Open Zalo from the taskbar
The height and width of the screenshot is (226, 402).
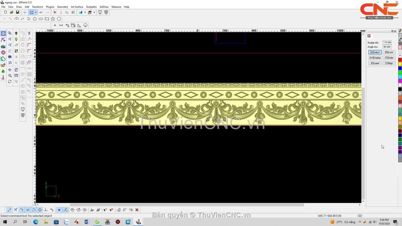pos(66,222)
